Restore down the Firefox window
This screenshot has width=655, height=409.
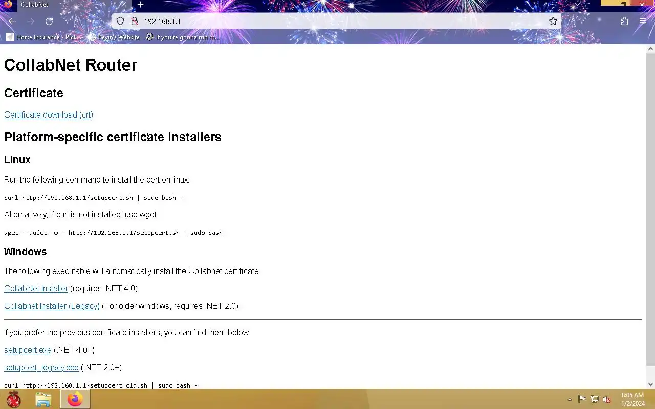click(623, 4)
